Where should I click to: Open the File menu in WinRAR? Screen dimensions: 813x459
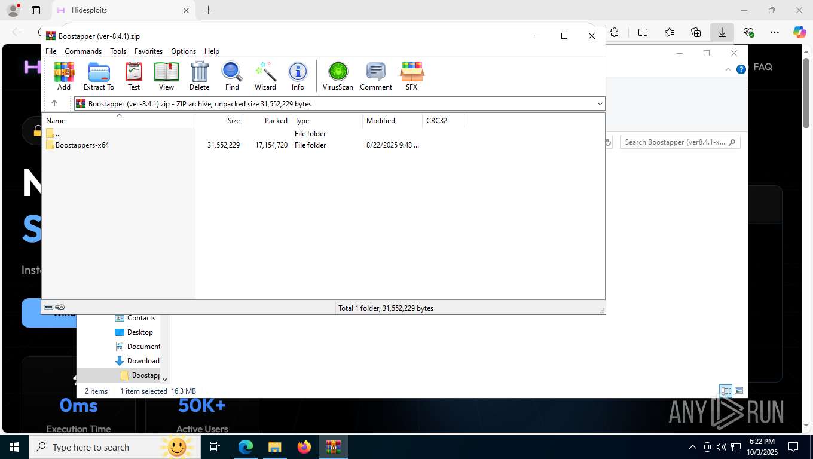[51, 51]
